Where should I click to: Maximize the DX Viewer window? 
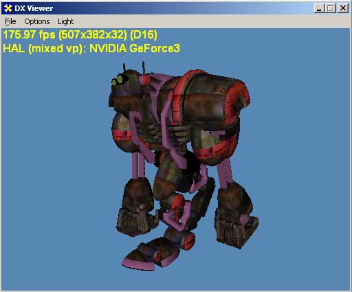click(330, 8)
